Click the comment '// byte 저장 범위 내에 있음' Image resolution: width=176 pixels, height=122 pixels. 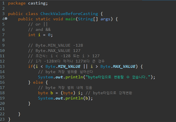coord(65,88)
